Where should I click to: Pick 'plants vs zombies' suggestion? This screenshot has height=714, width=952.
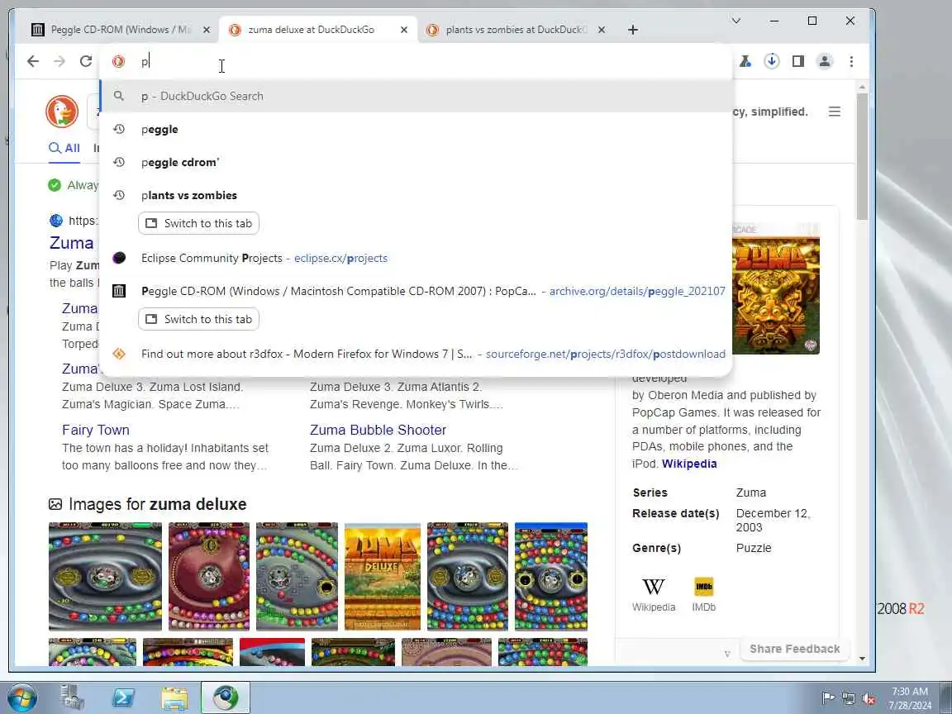pyautogui.click(x=416, y=195)
